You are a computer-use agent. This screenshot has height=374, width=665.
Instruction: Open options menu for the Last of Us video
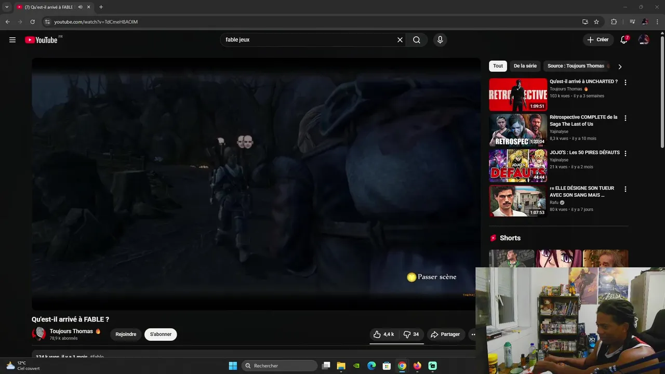(x=626, y=118)
